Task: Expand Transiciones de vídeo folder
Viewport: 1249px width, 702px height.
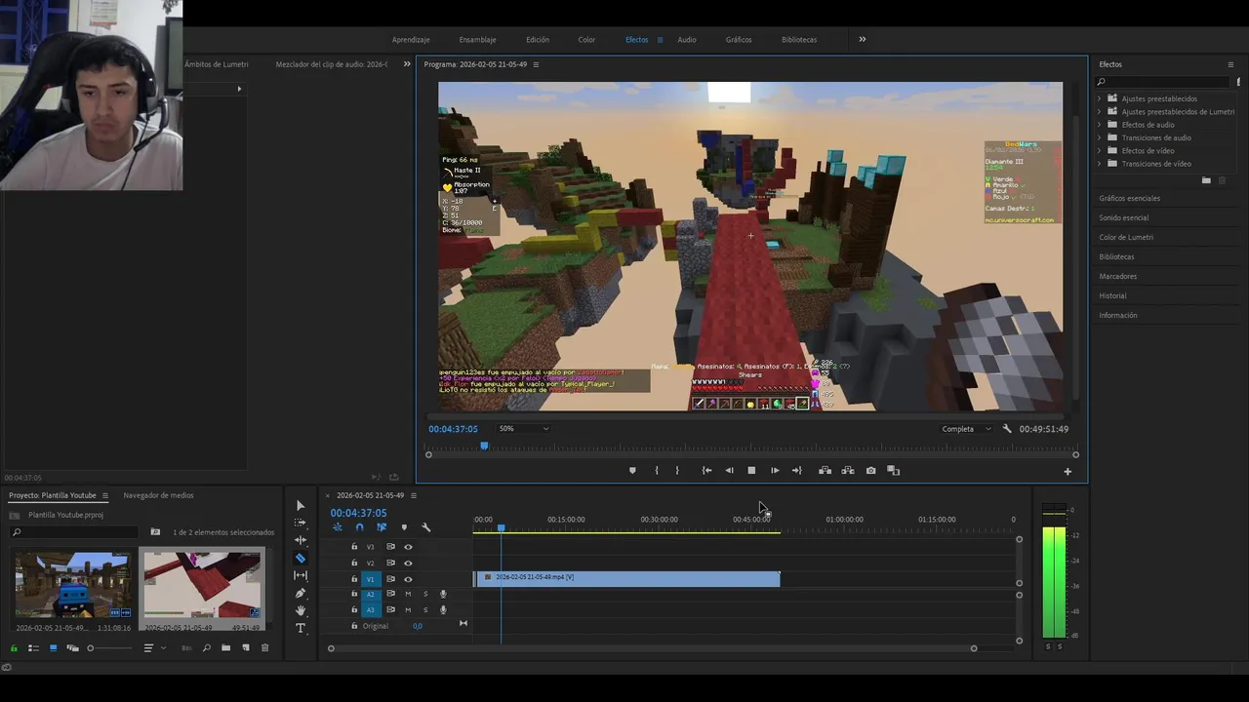Action: click(x=1100, y=164)
